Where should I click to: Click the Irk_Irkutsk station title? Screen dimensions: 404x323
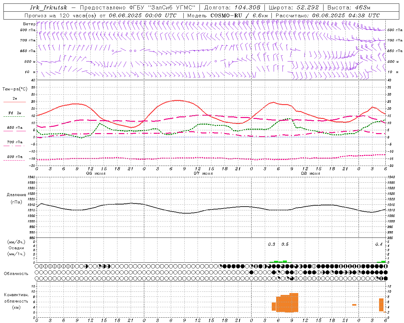point(49,8)
